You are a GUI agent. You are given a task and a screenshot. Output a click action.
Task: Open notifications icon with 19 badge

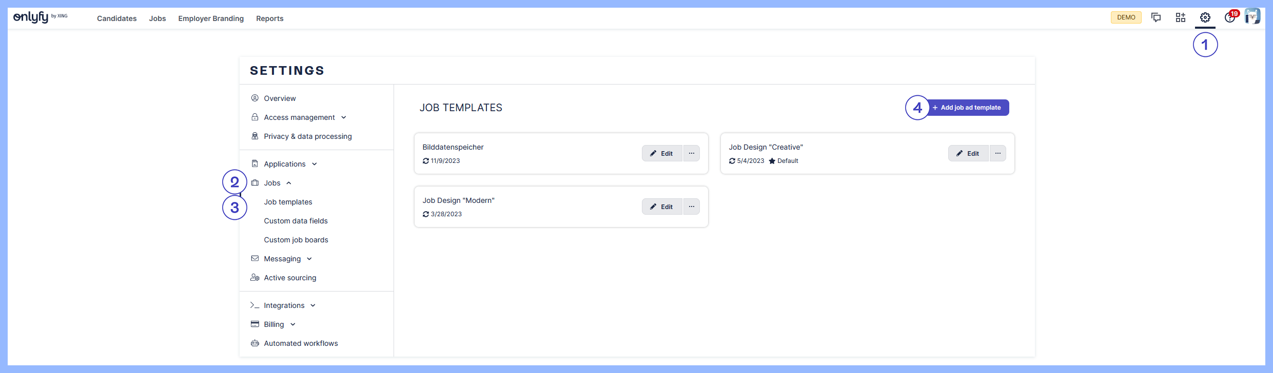pyautogui.click(x=1230, y=18)
